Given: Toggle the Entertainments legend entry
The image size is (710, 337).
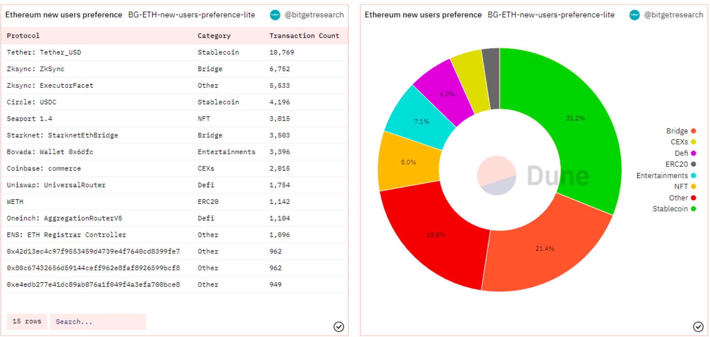Looking at the screenshot, I should coord(666,176).
